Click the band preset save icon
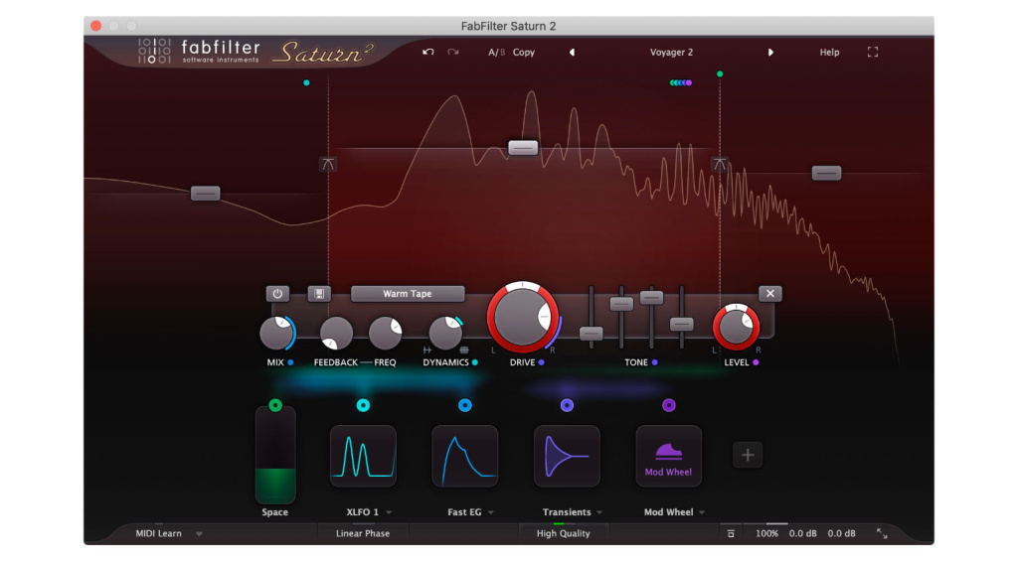 (319, 294)
